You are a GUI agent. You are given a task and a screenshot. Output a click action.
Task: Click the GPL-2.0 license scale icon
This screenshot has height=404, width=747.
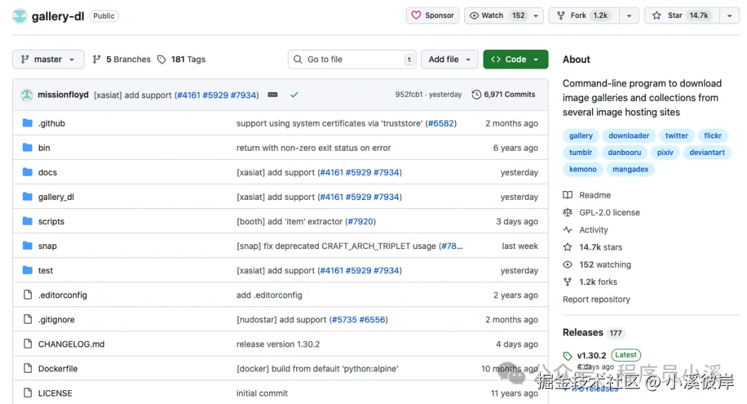(568, 212)
